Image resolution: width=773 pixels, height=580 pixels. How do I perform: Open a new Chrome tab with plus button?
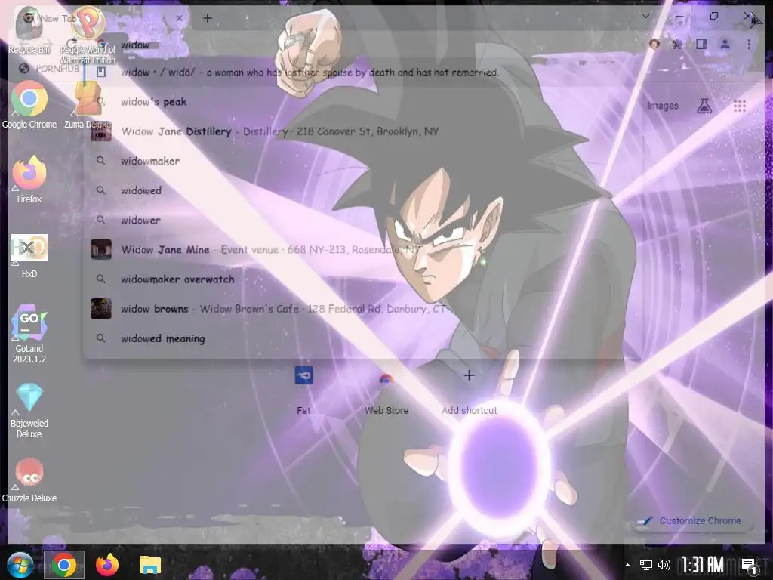point(208,18)
